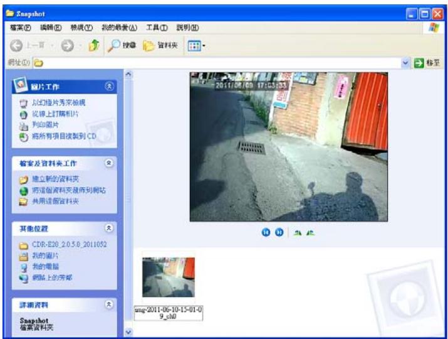Click copy all items to CD link
This screenshot has height=339, width=448.
pyautogui.click(x=64, y=136)
